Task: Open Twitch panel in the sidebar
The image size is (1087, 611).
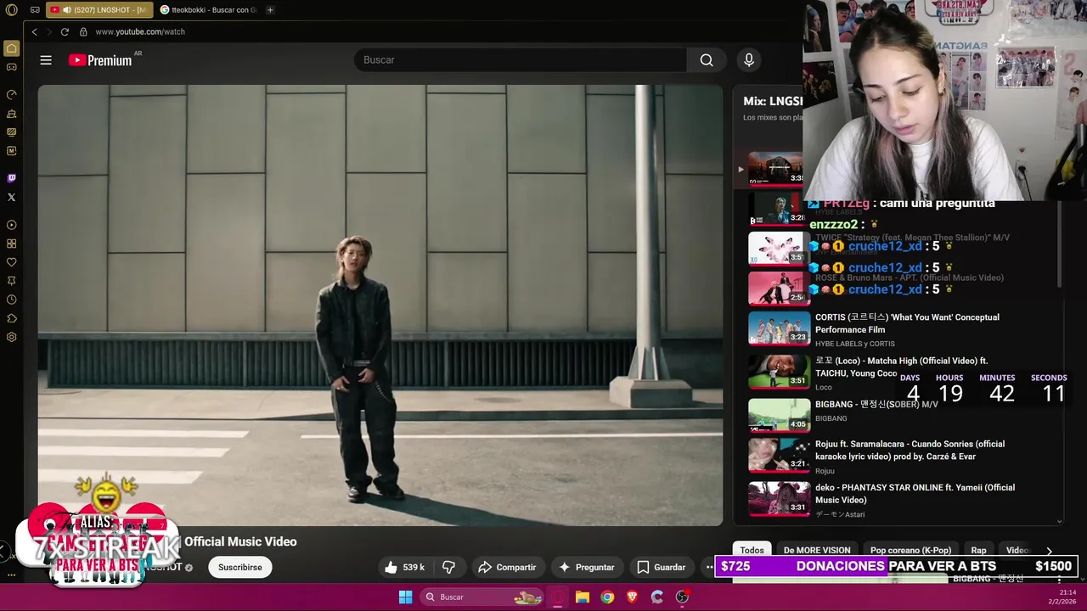Action: [11, 178]
